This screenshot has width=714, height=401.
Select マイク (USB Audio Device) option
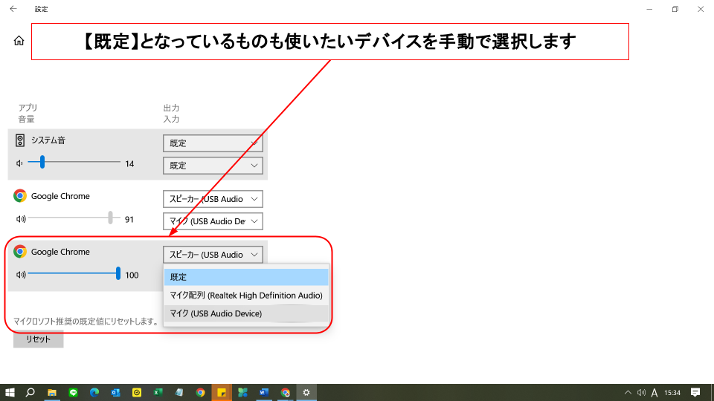tap(245, 314)
